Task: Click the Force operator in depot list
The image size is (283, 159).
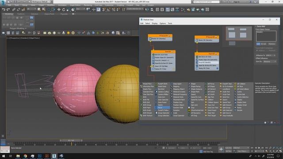Action: click(162, 108)
